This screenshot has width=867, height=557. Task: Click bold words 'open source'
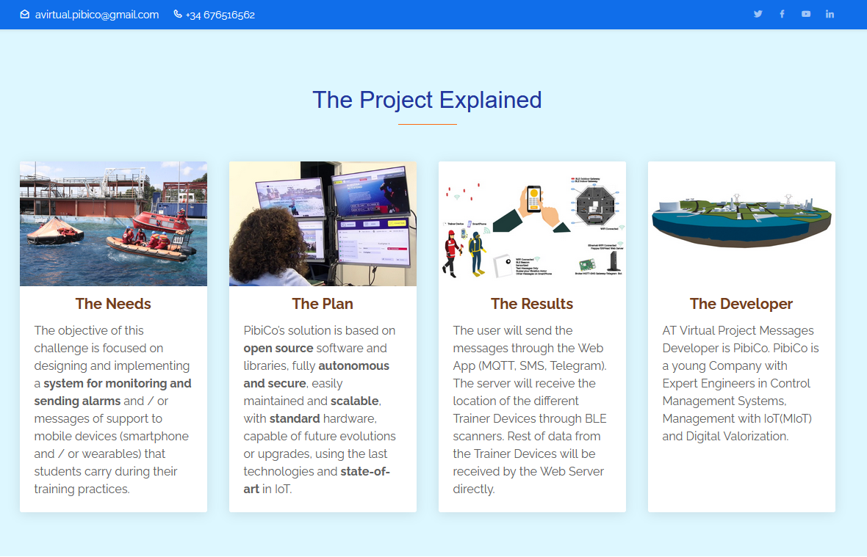[x=278, y=349]
